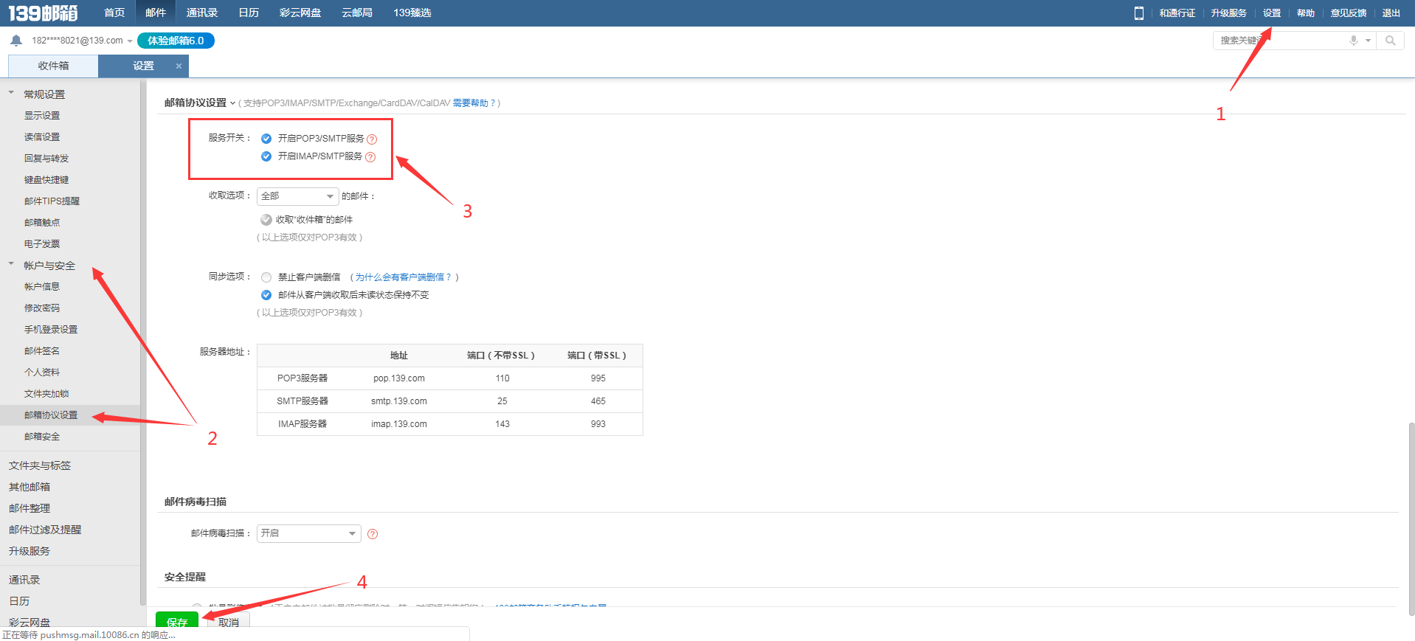Click the microphone voice search icon
Image resolution: width=1415 pixels, height=641 pixels.
pyautogui.click(x=1353, y=41)
